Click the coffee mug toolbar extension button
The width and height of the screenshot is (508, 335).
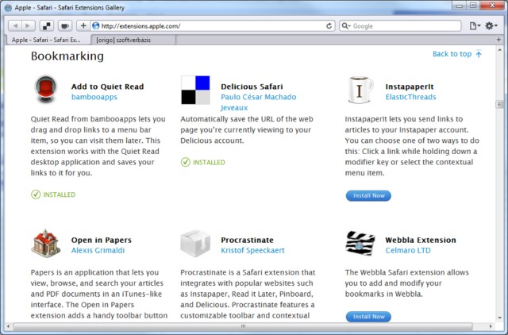click(65, 26)
